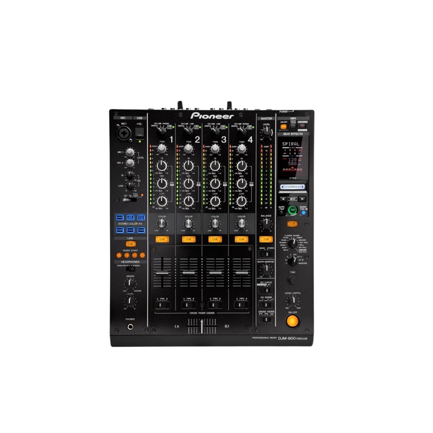433x433 pixels.
Task: Toggle the MIDI ON/OFF button
Action: point(283,127)
